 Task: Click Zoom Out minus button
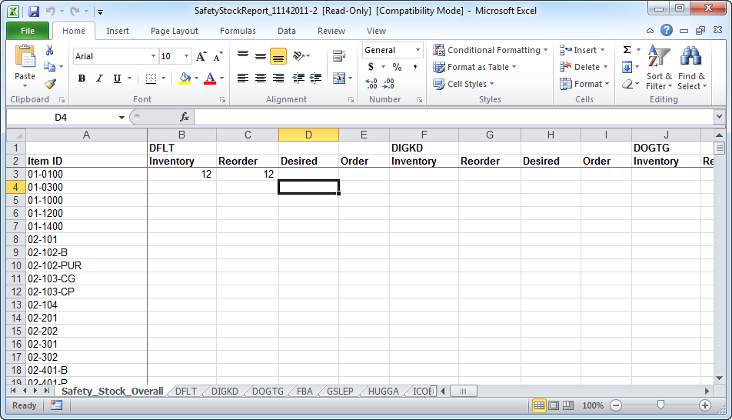click(616, 405)
